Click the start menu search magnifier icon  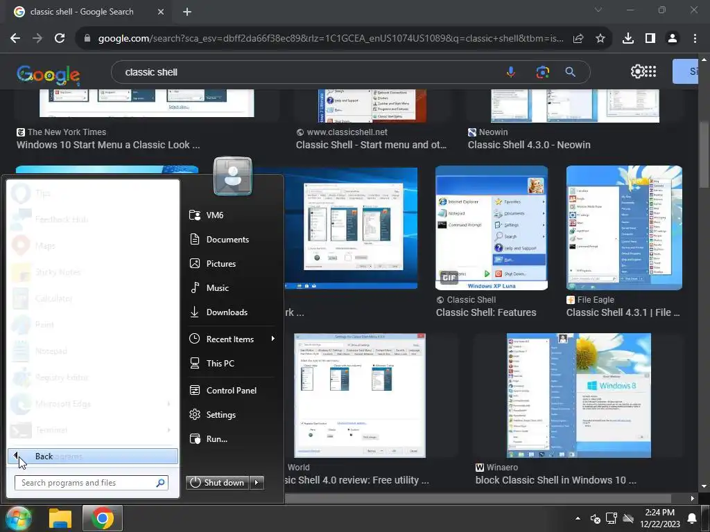point(161,483)
